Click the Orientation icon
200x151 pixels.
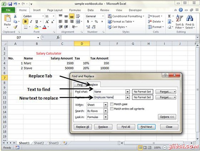74,27
